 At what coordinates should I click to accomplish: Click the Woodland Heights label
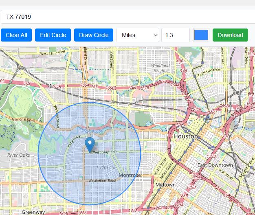coord(160,68)
